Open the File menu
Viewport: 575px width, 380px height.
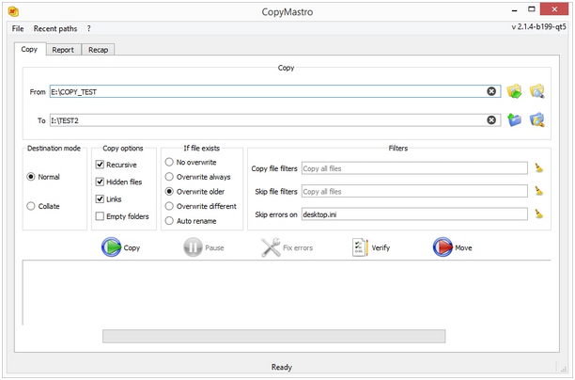(18, 28)
